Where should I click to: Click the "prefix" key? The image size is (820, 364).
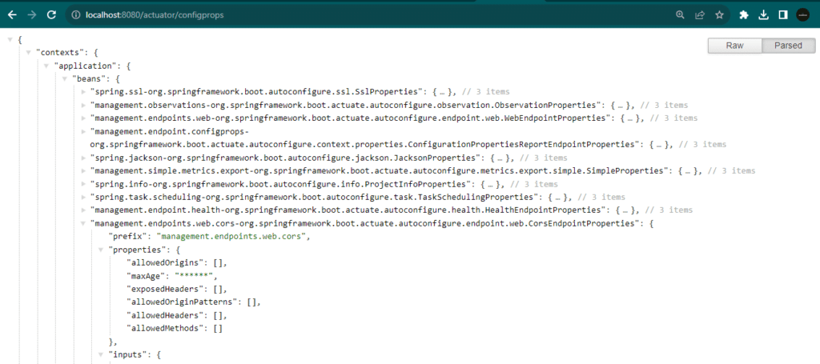tap(128, 237)
